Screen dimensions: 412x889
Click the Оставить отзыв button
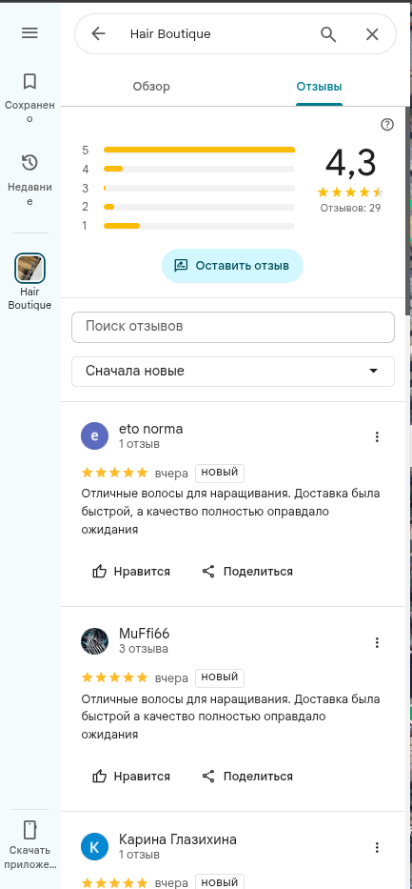click(x=232, y=265)
